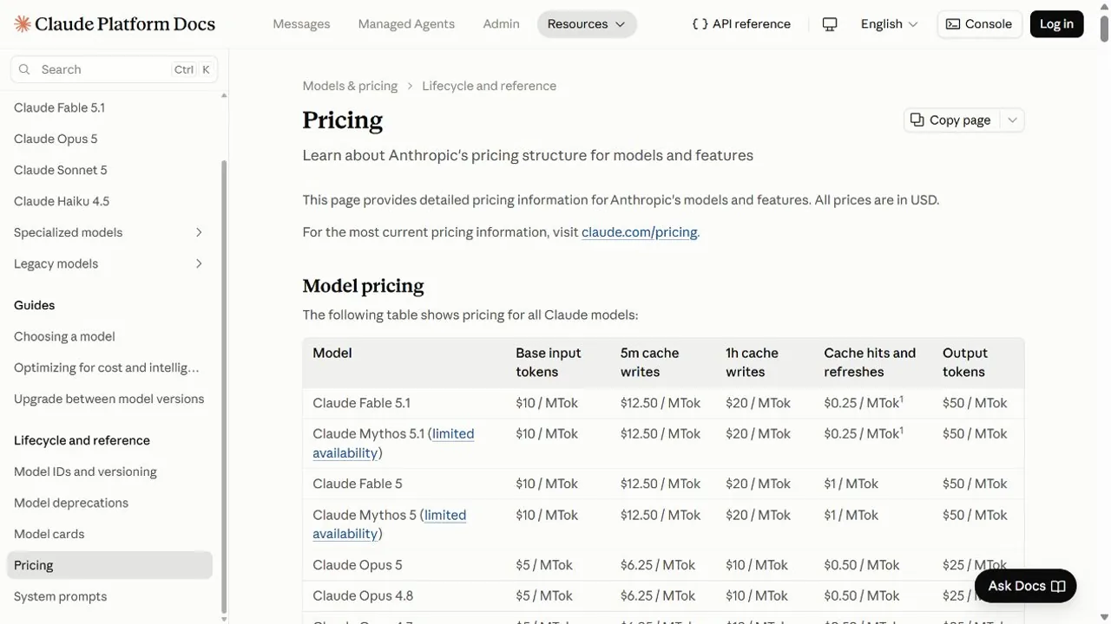Open the Model cards page
Screen dimensions: 1111x624
(49, 534)
